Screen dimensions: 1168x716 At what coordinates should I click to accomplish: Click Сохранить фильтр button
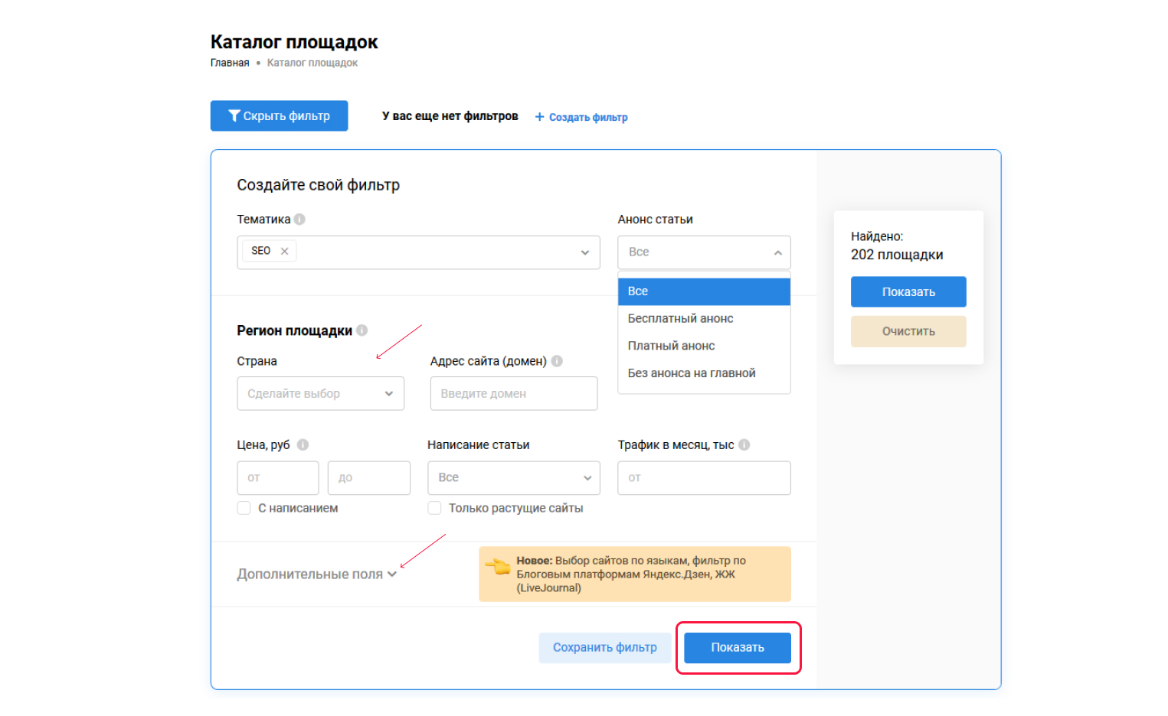tap(604, 647)
